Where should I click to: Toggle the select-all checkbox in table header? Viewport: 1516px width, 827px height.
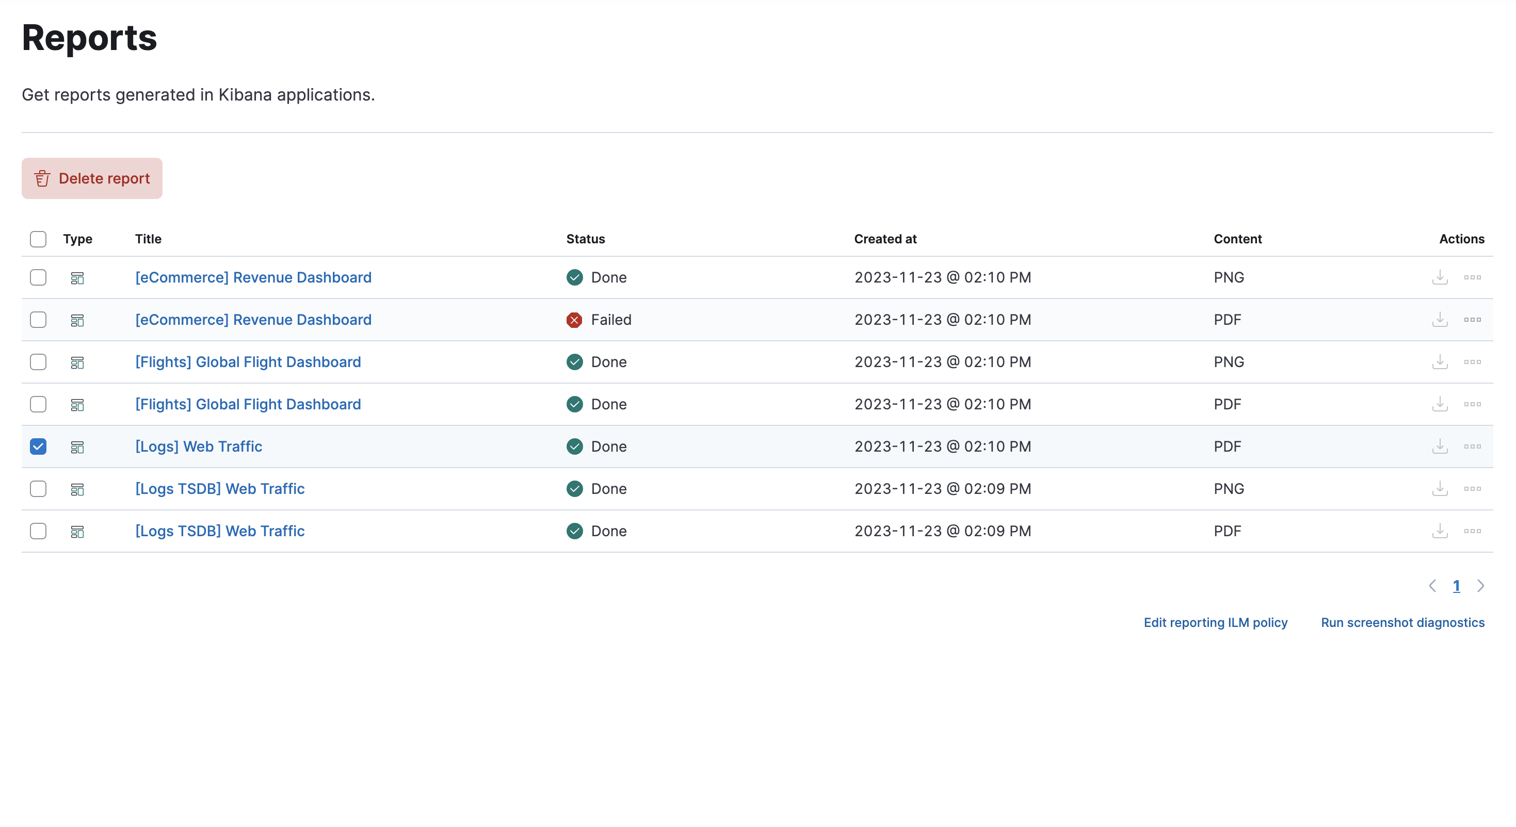38,239
